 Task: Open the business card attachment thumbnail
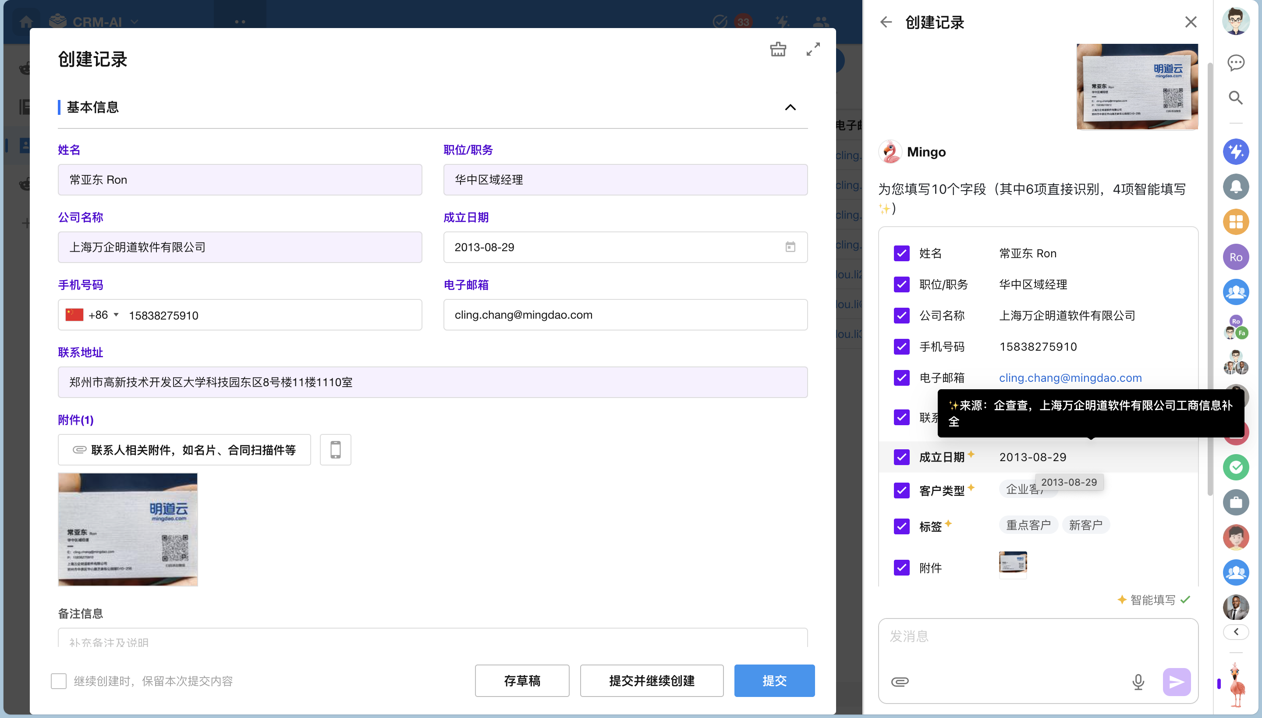(x=128, y=529)
